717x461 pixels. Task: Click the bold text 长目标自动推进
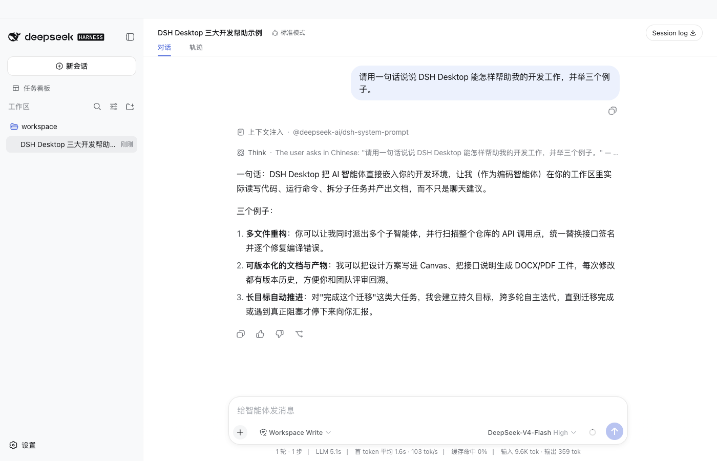tap(275, 297)
